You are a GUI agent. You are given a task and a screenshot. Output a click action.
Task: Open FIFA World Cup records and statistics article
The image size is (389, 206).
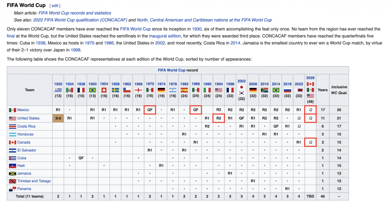point(75,13)
